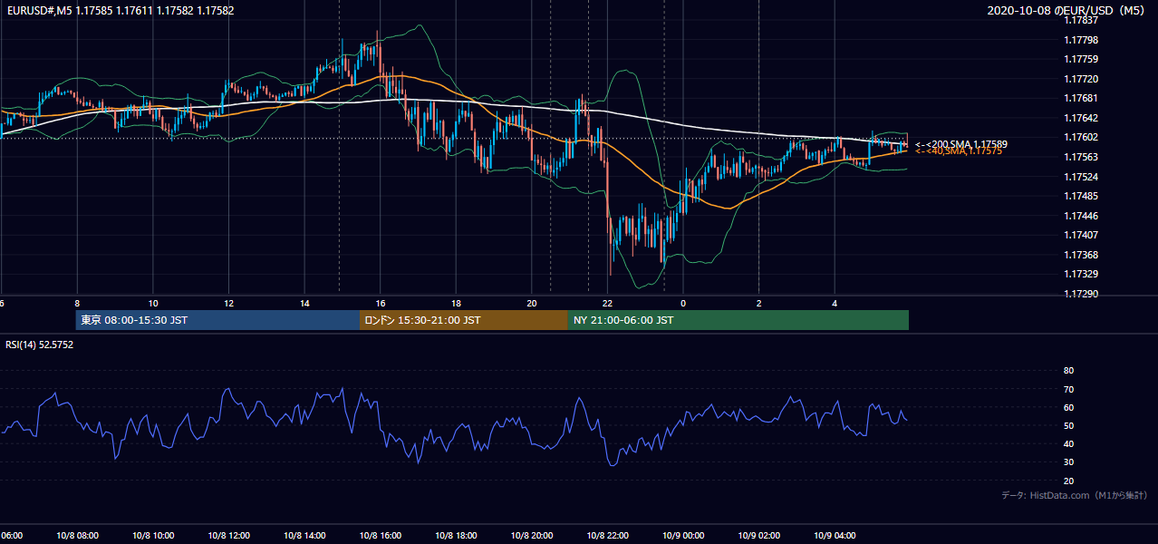1158x544 pixels.
Task: Select the NY 21:00-06:00 JST session bar
Action: (738, 320)
